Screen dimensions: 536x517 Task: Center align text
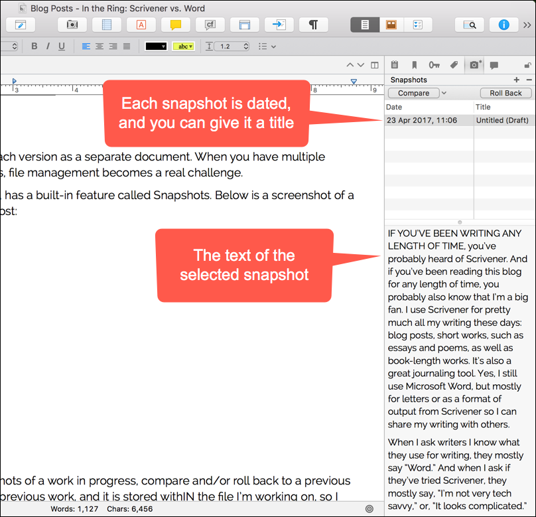pos(100,46)
